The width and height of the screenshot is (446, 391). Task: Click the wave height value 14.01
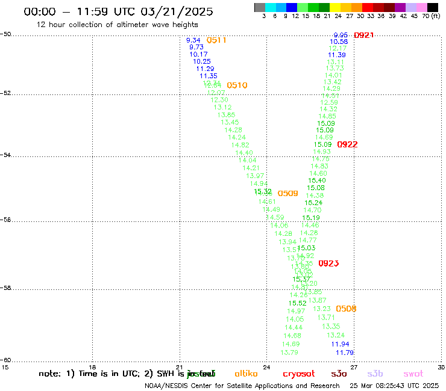(x=333, y=76)
